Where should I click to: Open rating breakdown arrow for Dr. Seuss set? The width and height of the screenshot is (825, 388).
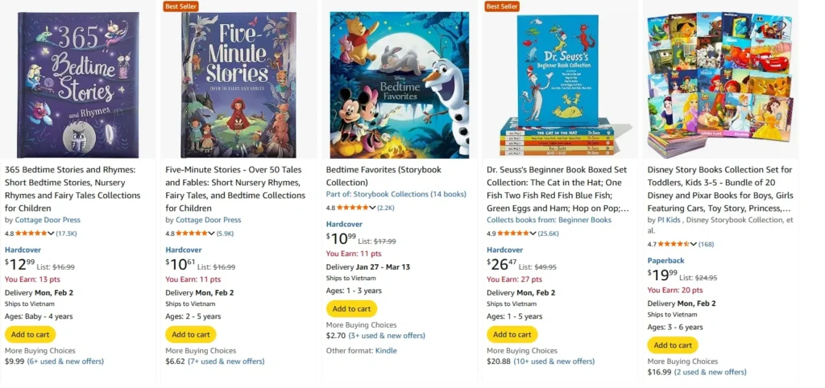click(533, 233)
